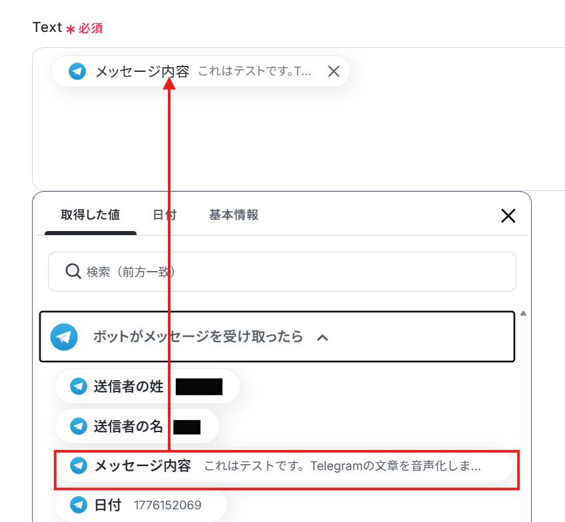Close the 取得した値 picker panel

[508, 216]
